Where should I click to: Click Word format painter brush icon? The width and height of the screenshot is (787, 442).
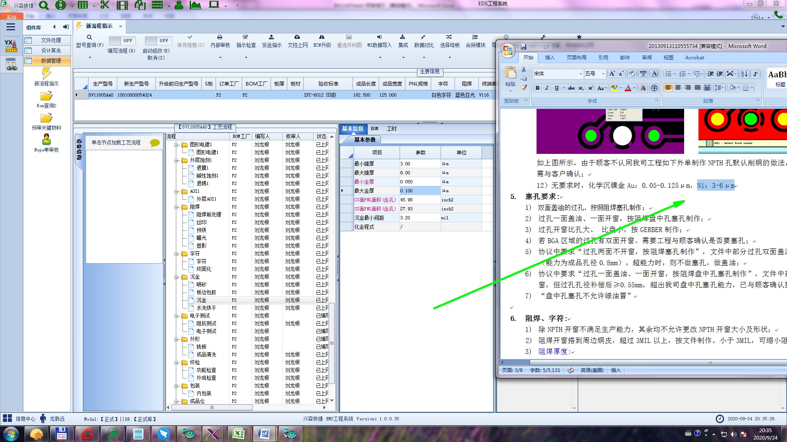(524, 87)
